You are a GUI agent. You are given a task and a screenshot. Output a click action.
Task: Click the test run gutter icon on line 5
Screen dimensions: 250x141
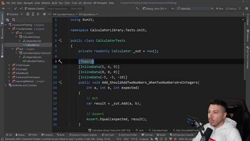[60, 40]
